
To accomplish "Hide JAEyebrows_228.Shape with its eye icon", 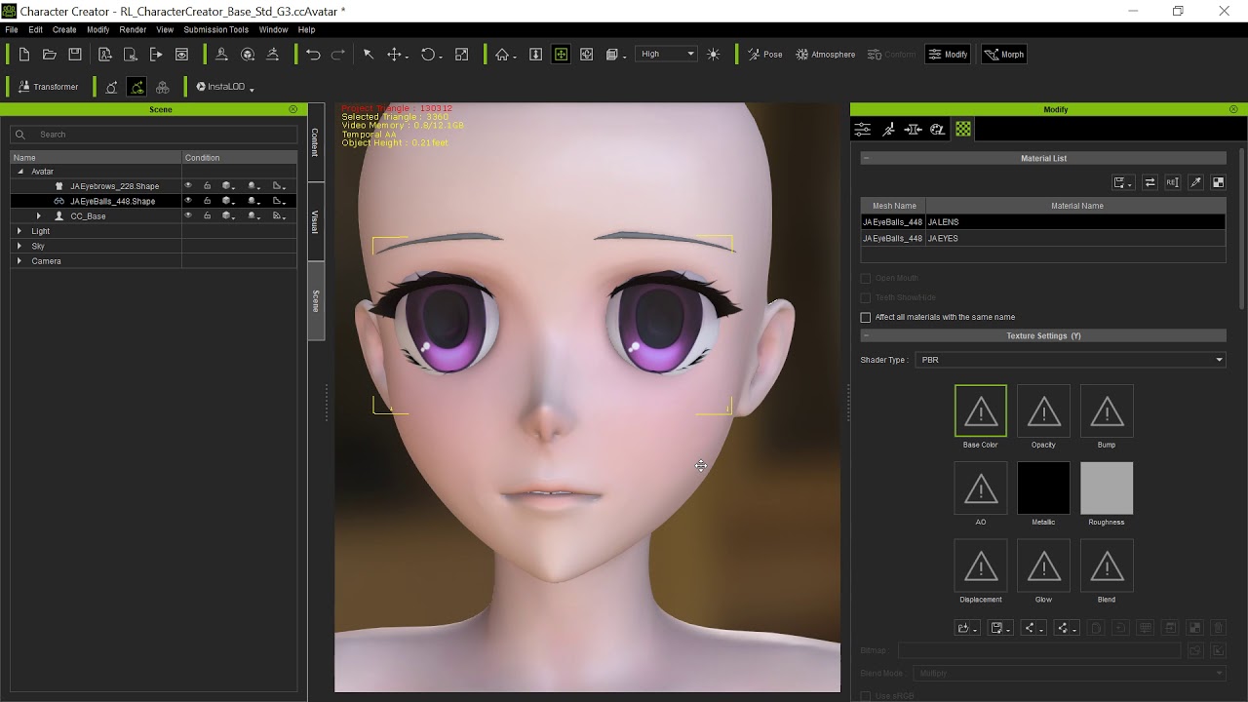I will coord(188,185).
